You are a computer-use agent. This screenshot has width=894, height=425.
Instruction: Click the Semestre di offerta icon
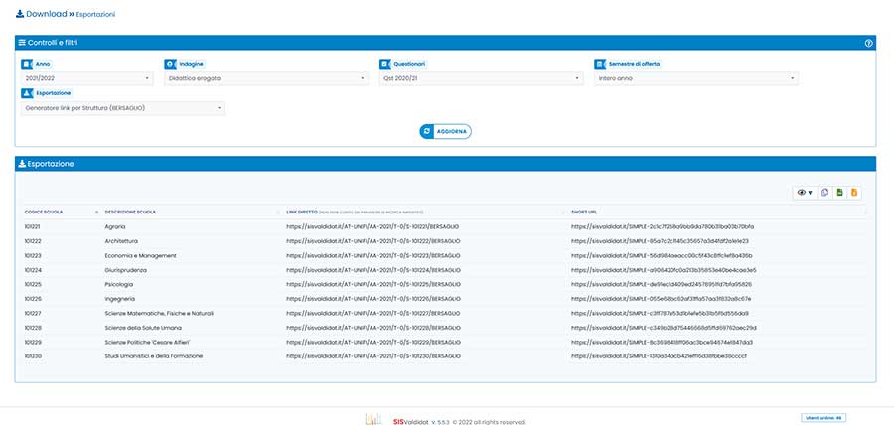tap(600, 63)
